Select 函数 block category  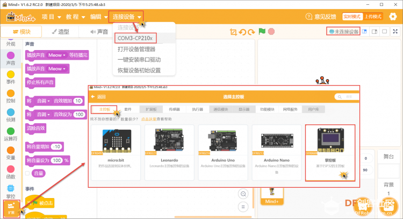(x=11, y=172)
